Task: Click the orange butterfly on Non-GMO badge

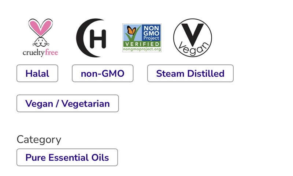Action: [x=131, y=31]
